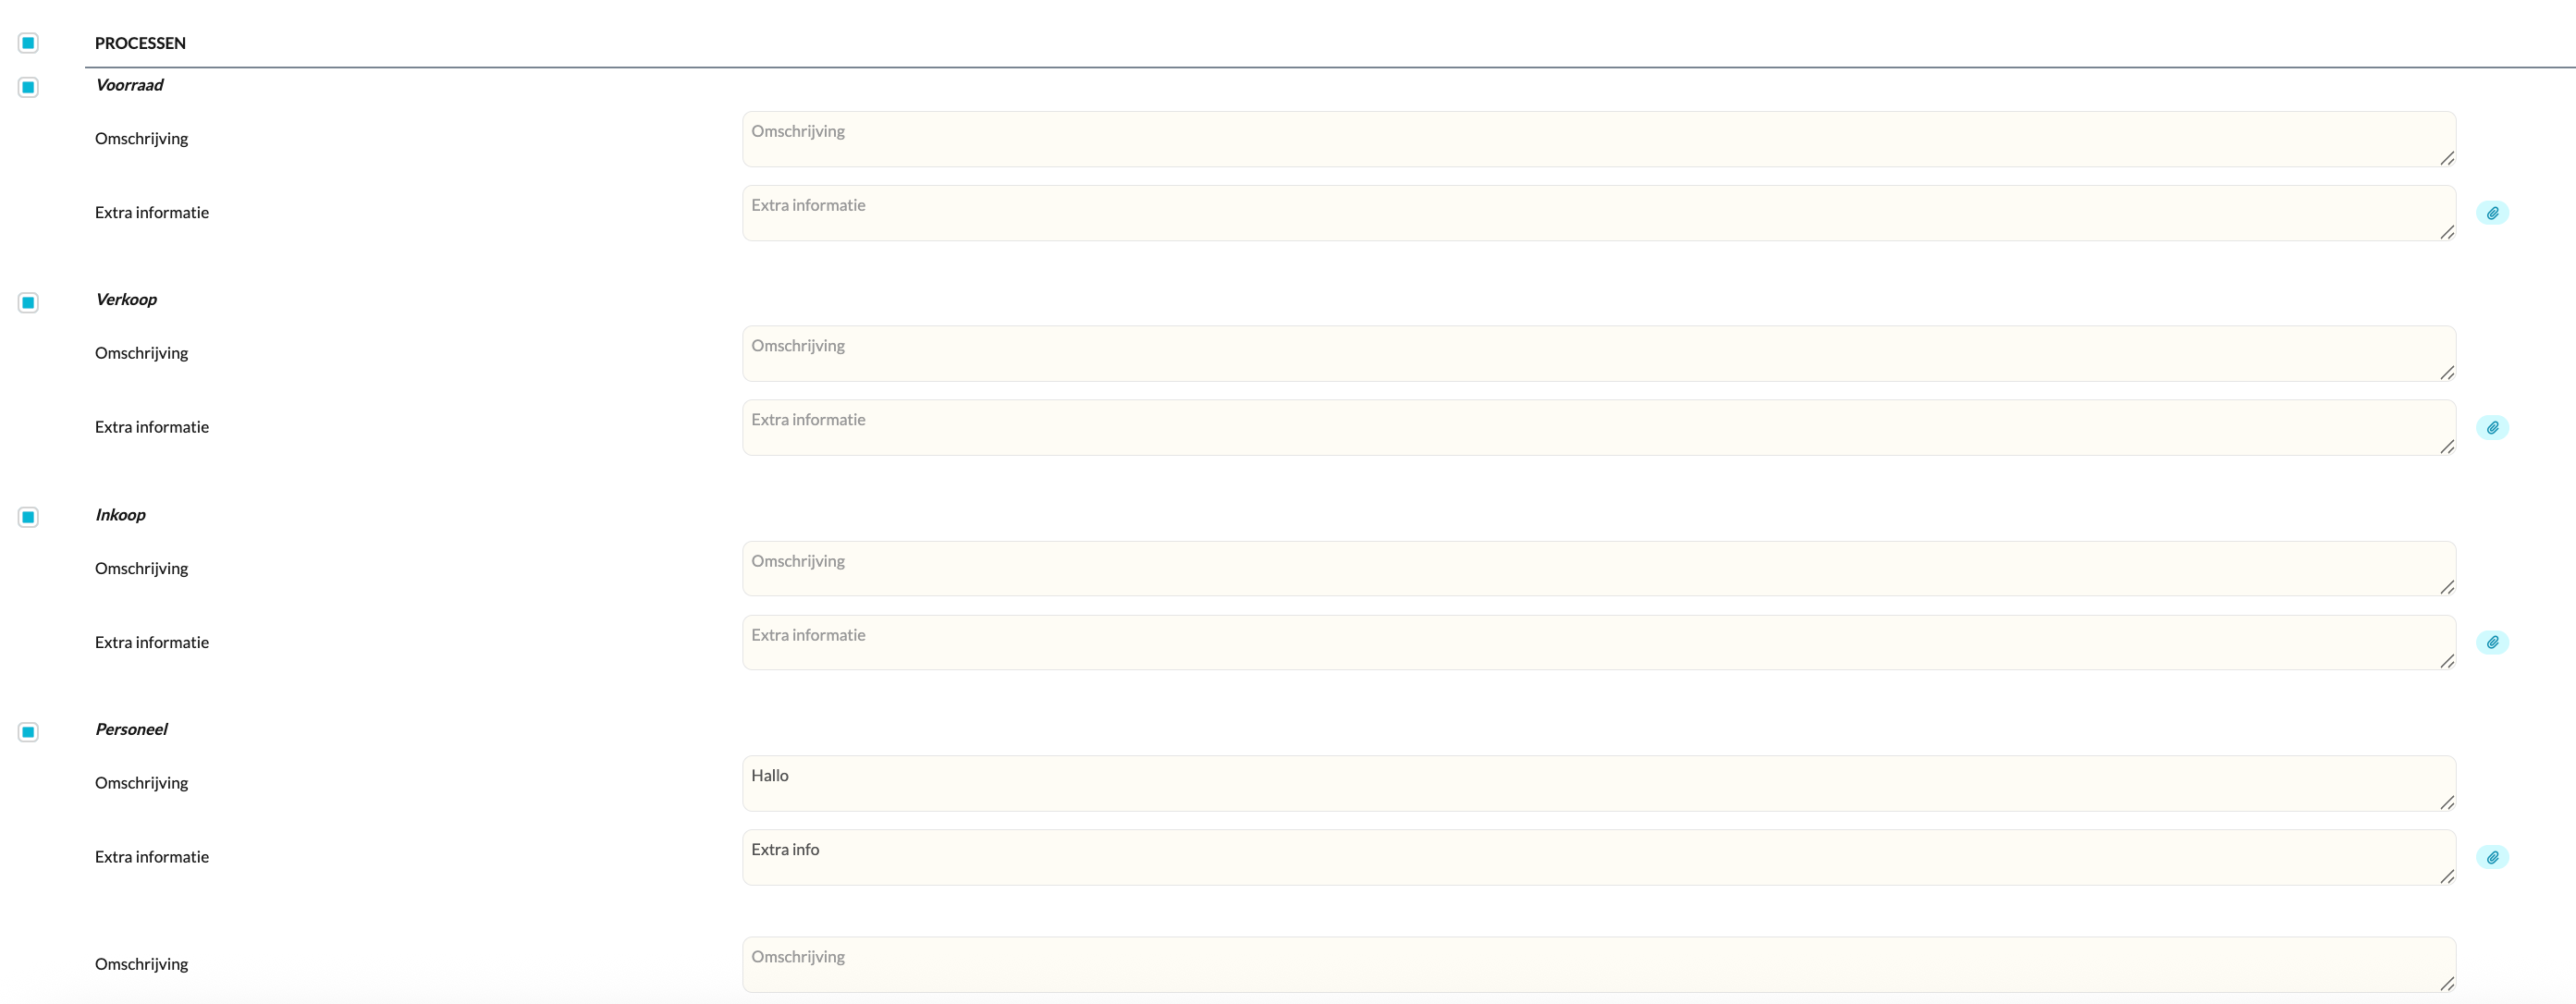Screen dimensions: 2576x1004
Task: Toggle the Voorraad checkbox
Action: (x=28, y=87)
